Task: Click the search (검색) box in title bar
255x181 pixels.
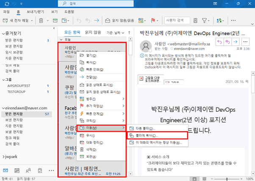Action: [x=96, y=3]
